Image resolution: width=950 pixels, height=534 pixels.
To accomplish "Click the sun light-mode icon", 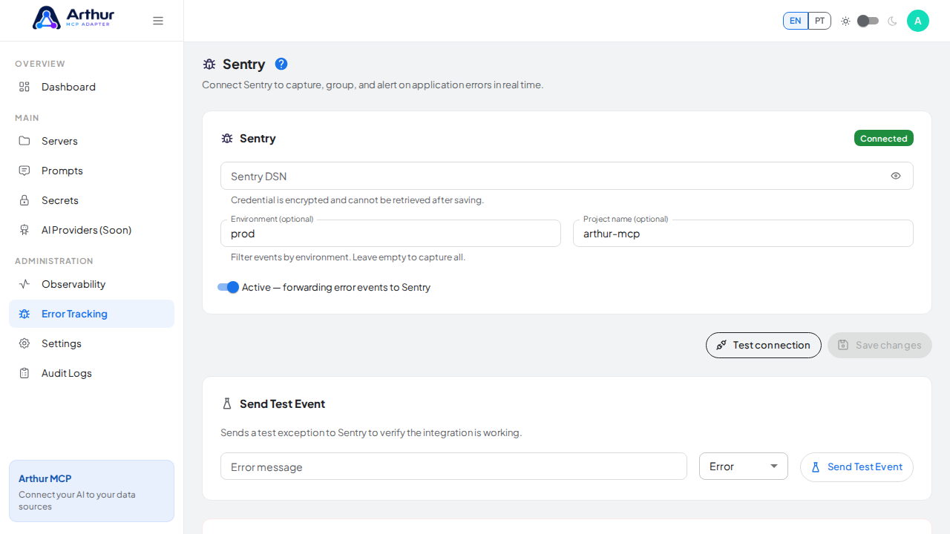I will (845, 21).
